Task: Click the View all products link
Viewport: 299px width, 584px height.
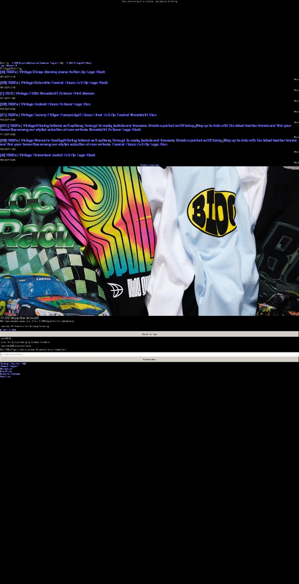Action: click(x=149, y=165)
